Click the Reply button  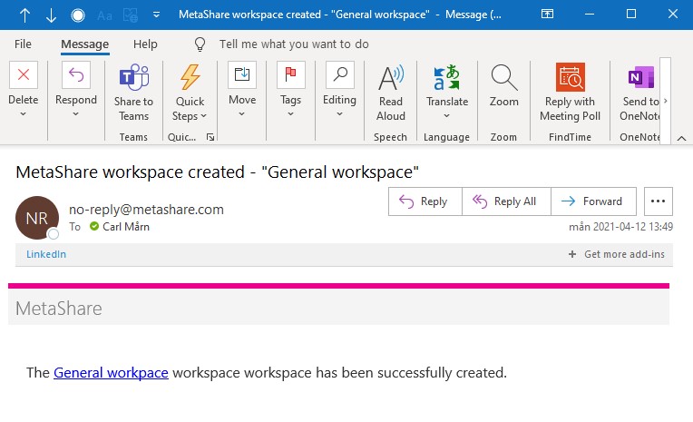tap(425, 201)
